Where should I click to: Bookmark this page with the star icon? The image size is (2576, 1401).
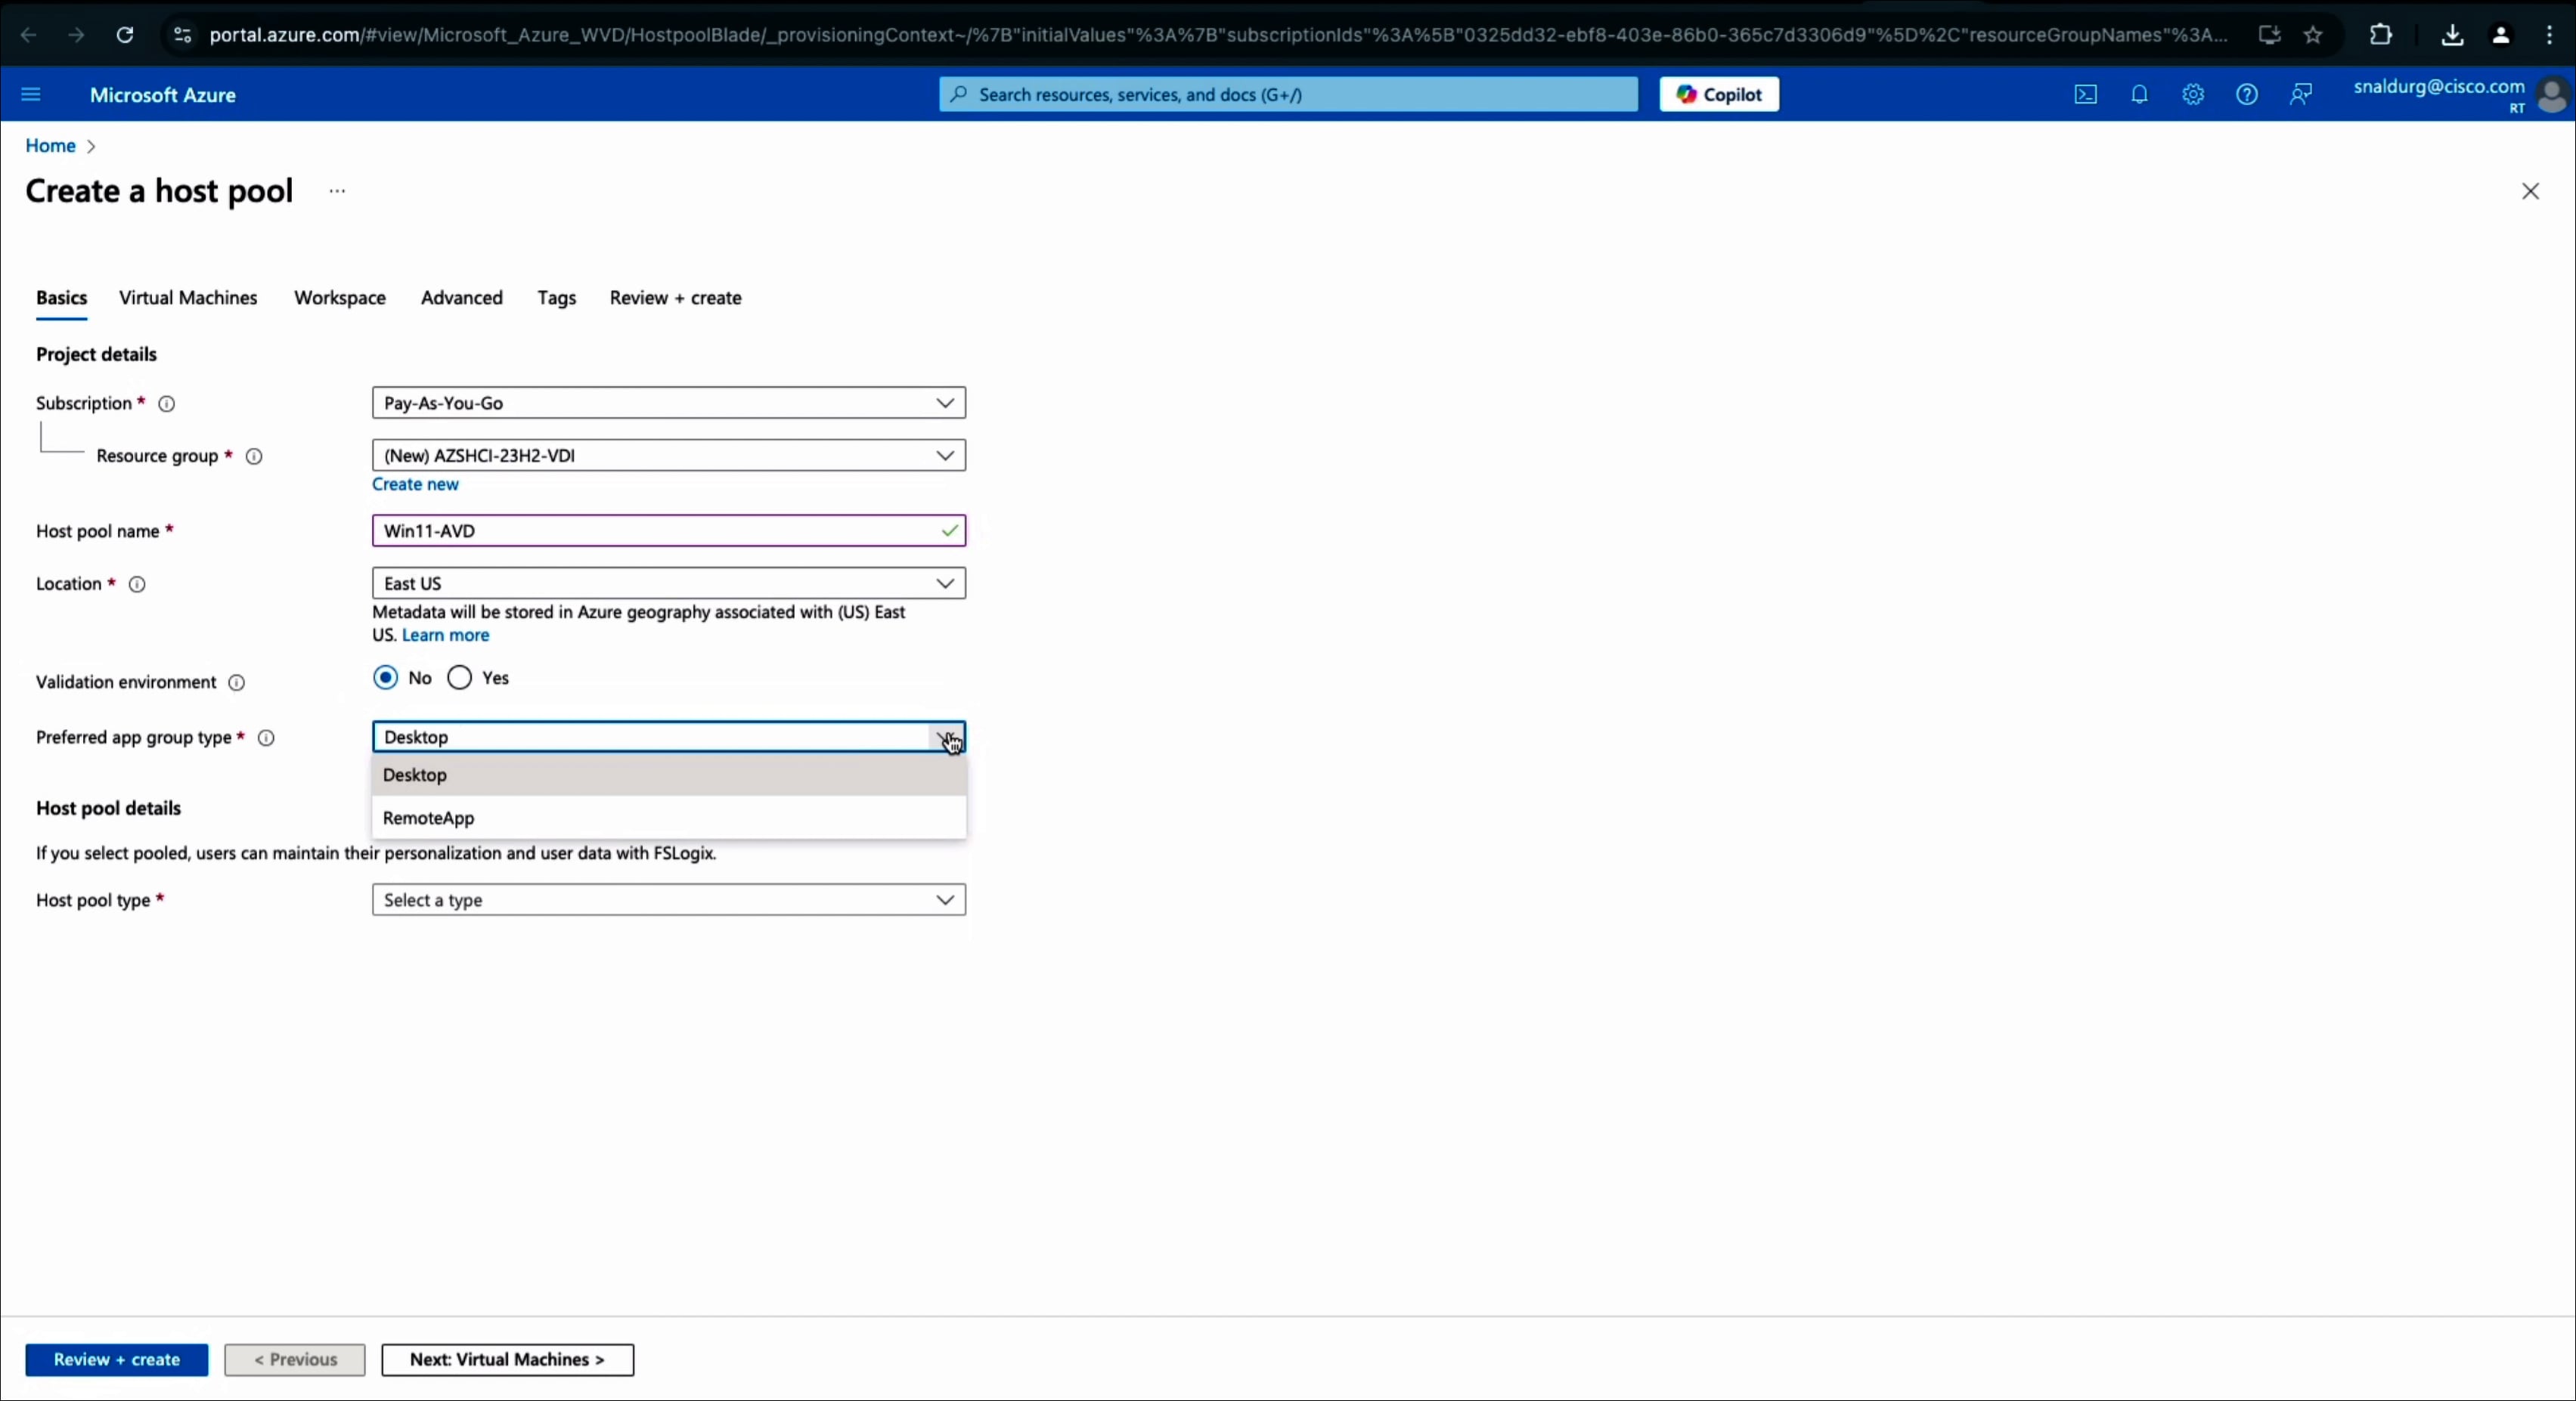coord(2313,35)
